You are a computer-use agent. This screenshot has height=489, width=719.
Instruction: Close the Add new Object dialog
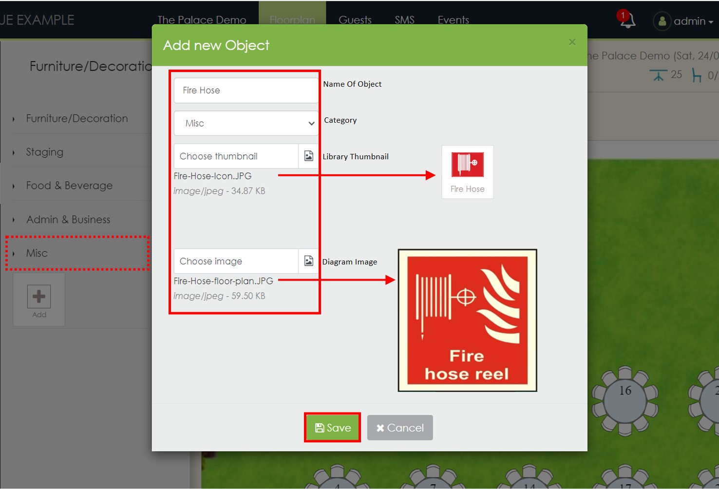click(x=572, y=42)
